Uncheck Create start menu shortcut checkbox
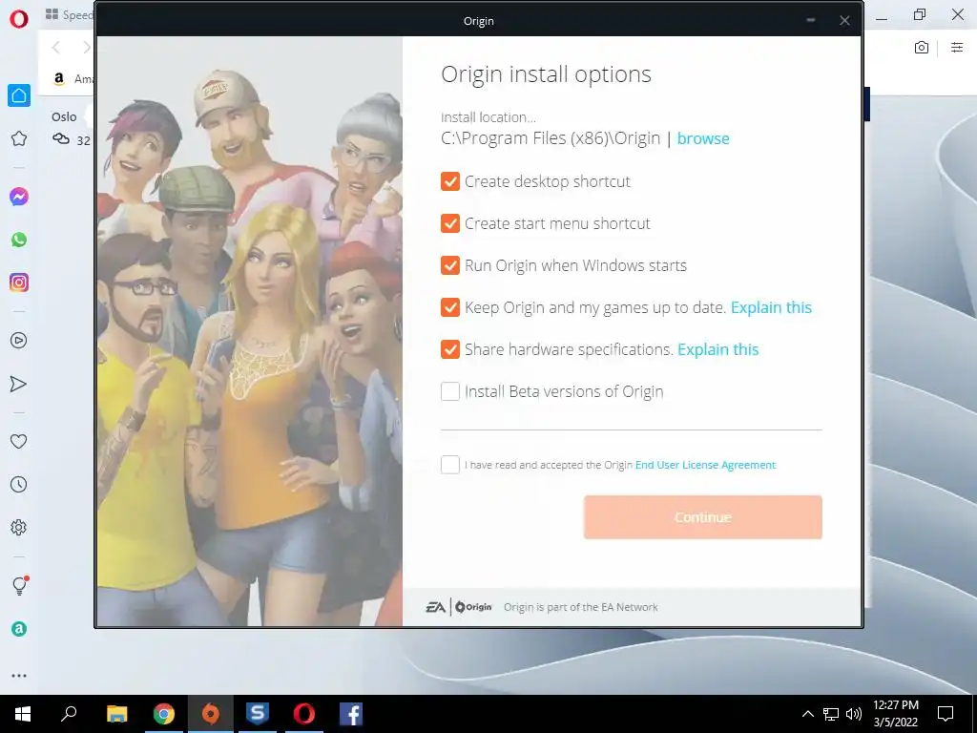 tap(450, 223)
